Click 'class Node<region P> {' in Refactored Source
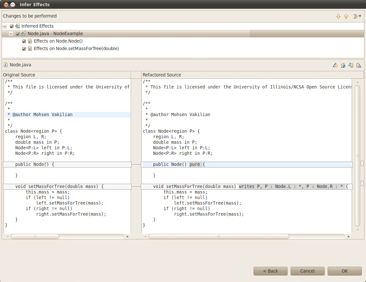 pyautogui.click(x=171, y=131)
